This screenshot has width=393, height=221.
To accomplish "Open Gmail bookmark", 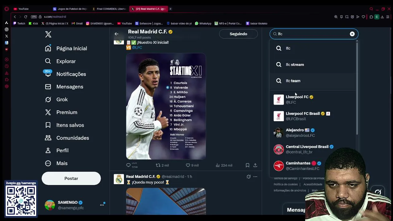I will pos(77,23).
